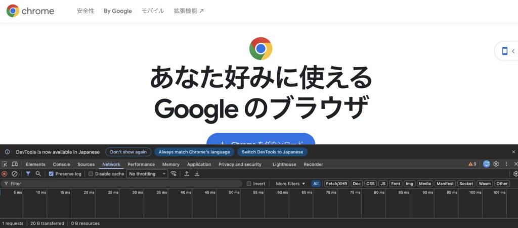
Task: Open DevTools settings gear icon
Action: (x=496, y=164)
